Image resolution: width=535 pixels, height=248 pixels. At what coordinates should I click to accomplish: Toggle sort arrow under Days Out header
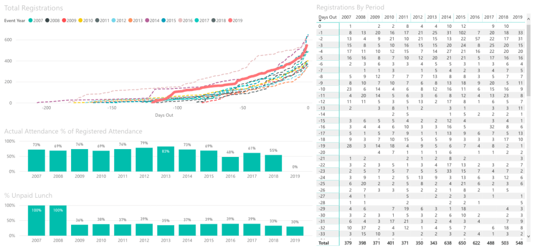click(x=320, y=21)
